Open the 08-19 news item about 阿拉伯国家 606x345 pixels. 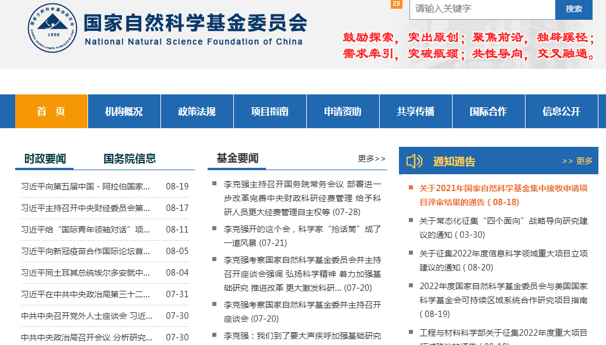click(86, 186)
